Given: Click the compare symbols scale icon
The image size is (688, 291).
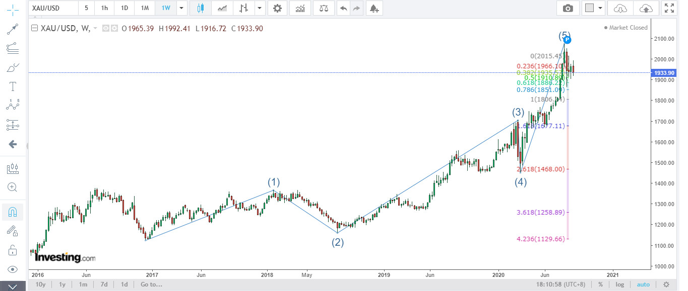Looking at the screenshot, I should (x=323, y=8).
